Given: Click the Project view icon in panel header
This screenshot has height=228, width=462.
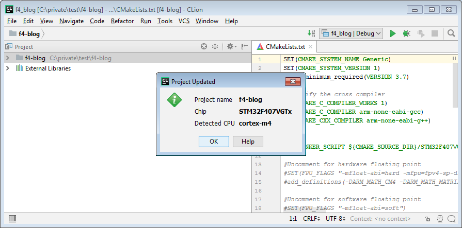Looking at the screenshot, I should tap(9, 46).
